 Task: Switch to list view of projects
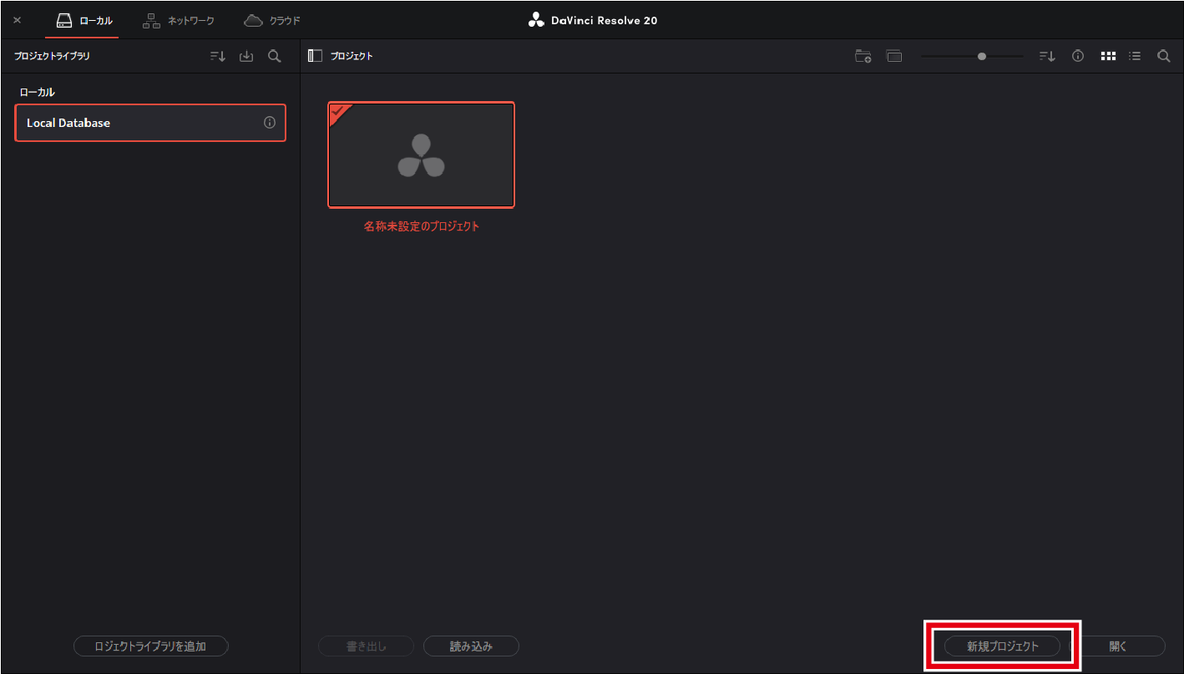pos(1135,56)
